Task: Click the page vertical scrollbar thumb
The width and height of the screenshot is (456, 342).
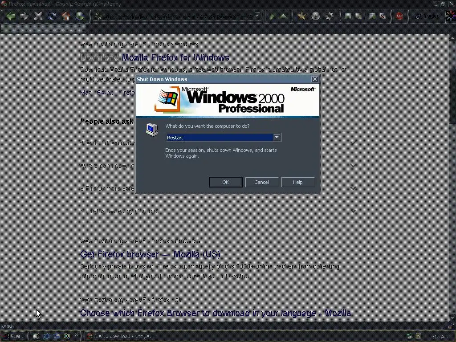Action: click(452, 97)
